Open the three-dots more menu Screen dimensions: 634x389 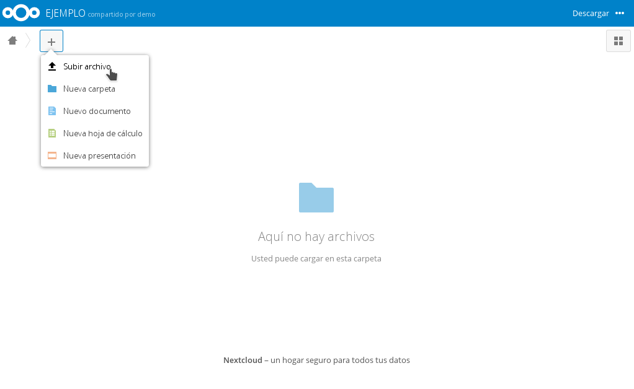click(x=620, y=13)
